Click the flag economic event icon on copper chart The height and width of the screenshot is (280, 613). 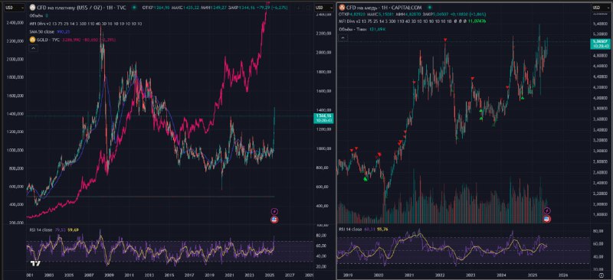[x=547, y=219]
